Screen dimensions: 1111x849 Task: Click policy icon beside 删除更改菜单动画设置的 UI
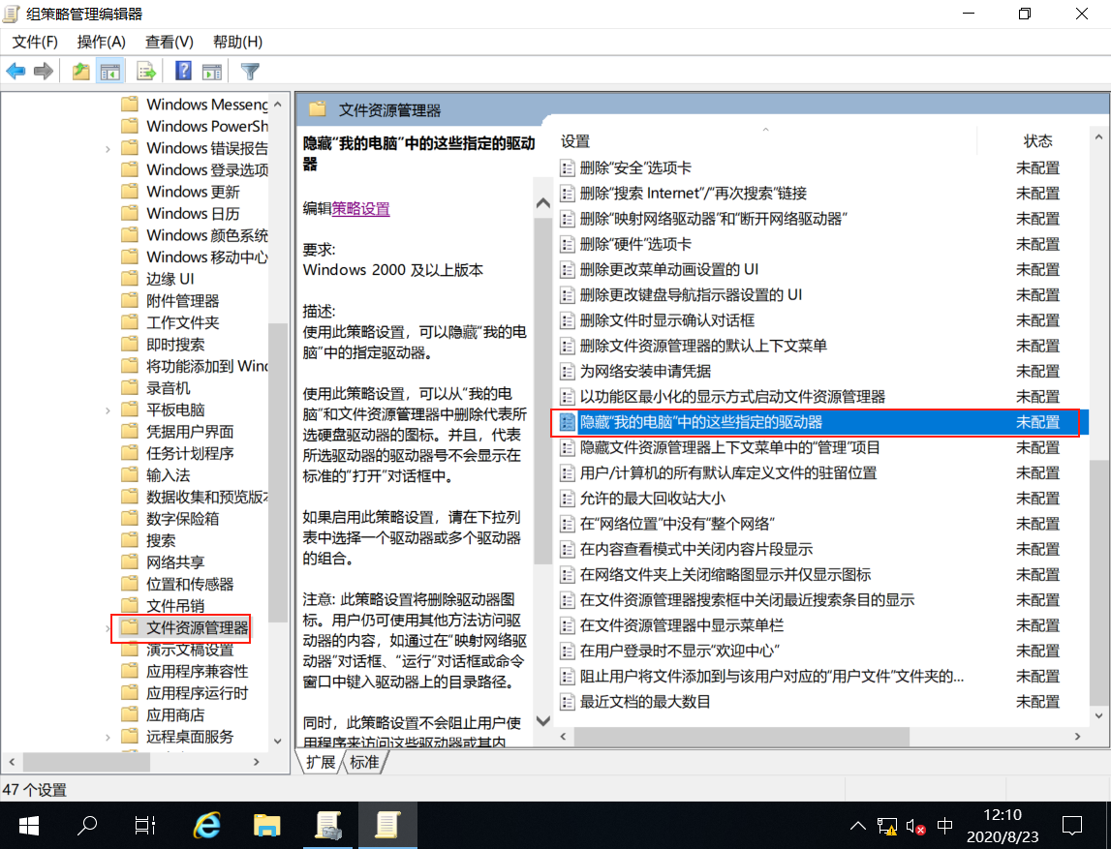click(567, 270)
